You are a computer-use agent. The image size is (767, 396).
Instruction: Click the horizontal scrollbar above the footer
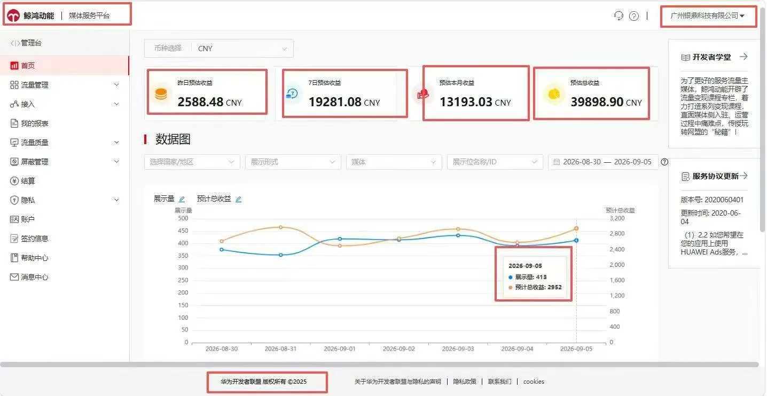coord(379,365)
